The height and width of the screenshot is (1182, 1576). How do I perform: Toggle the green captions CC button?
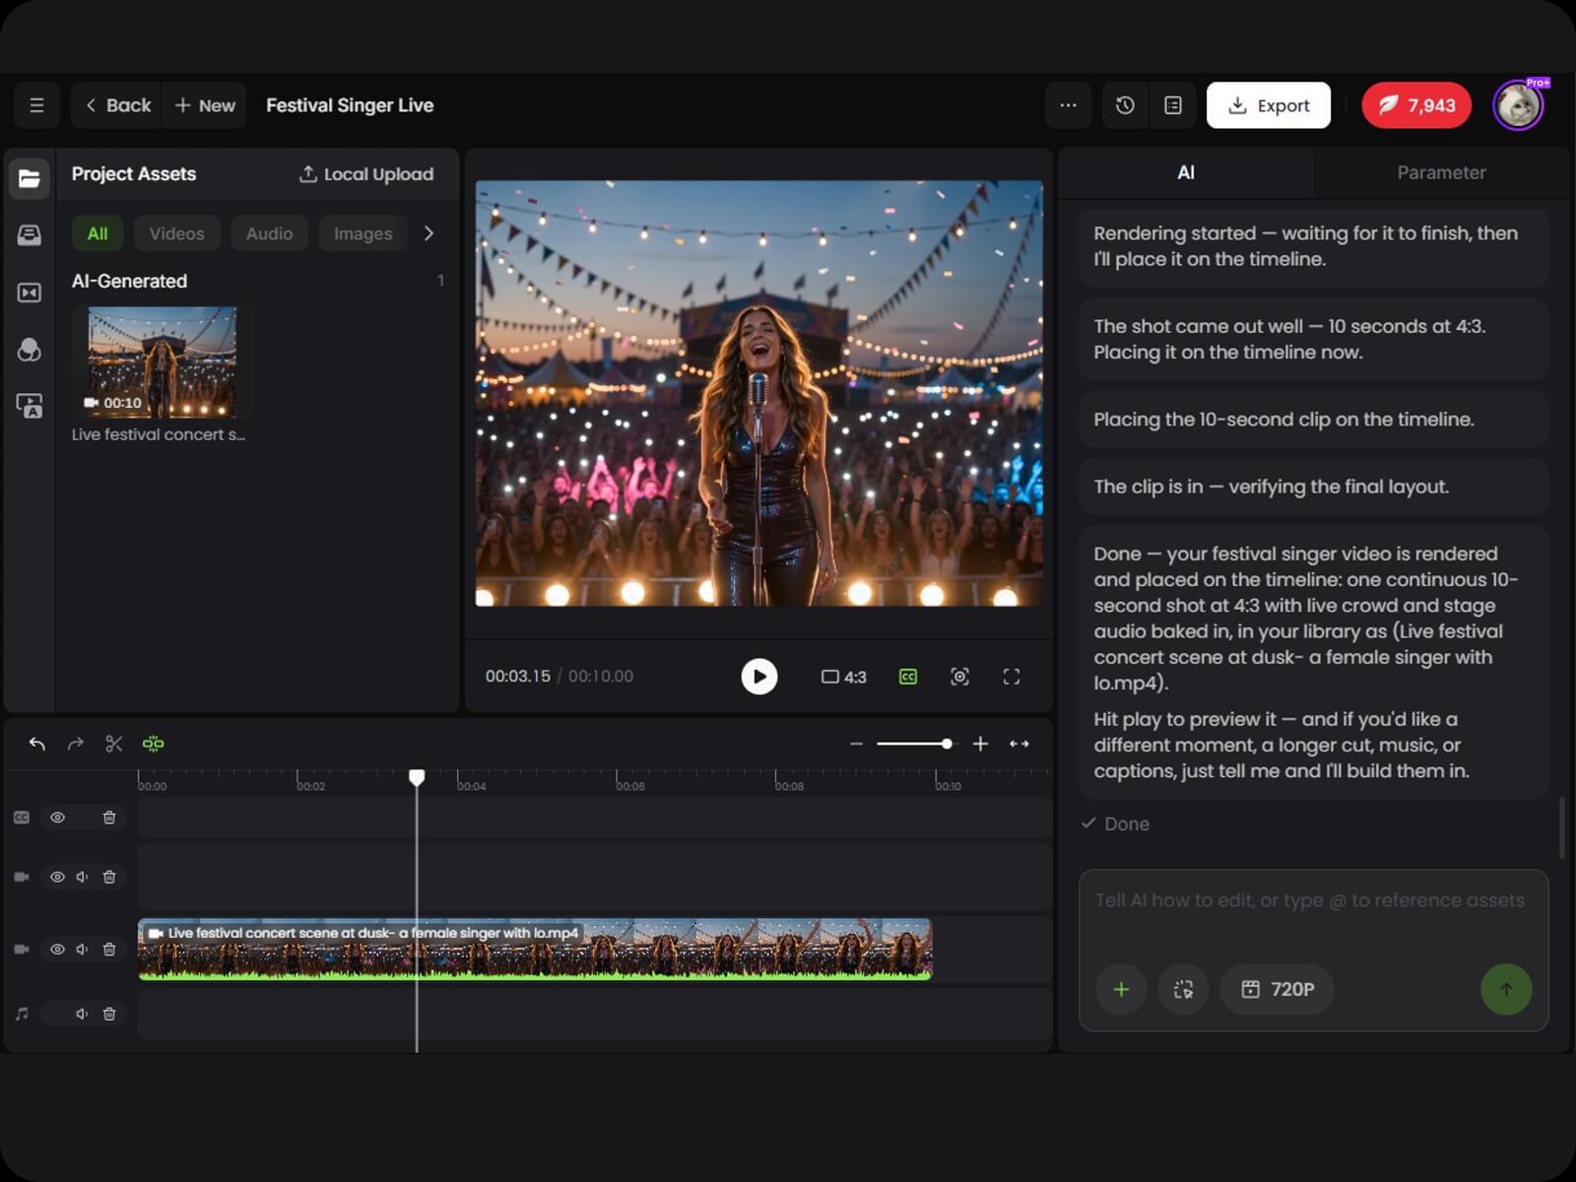[908, 677]
